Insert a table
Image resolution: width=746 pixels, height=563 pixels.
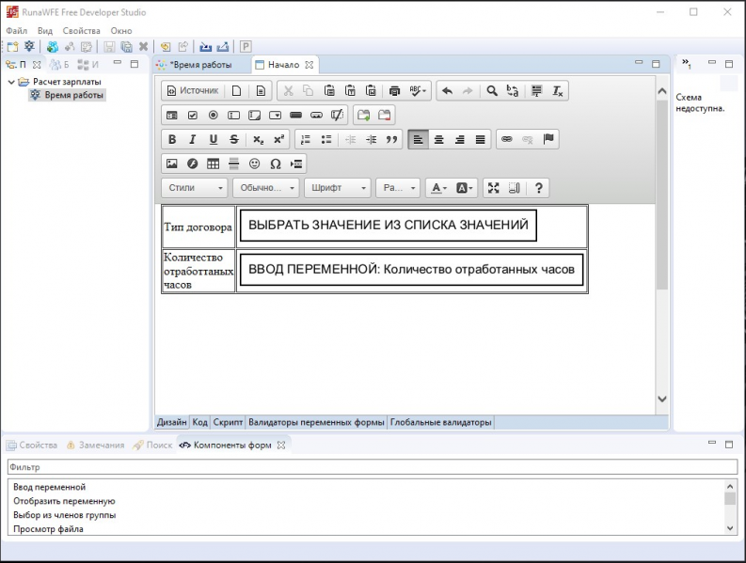point(214,164)
